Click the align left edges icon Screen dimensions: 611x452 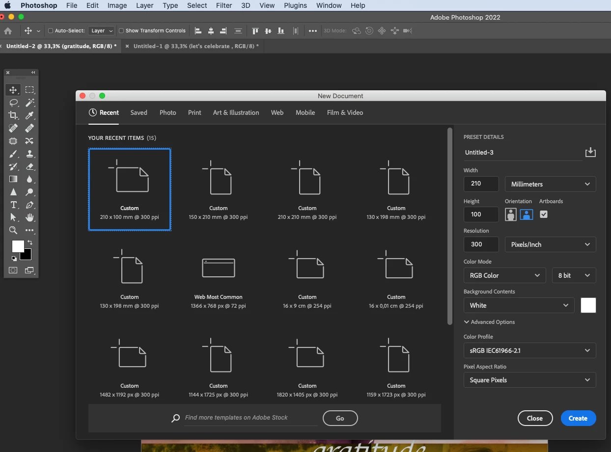pyautogui.click(x=198, y=30)
